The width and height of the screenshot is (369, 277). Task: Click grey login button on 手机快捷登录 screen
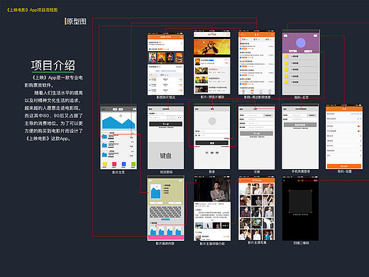coord(300,125)
